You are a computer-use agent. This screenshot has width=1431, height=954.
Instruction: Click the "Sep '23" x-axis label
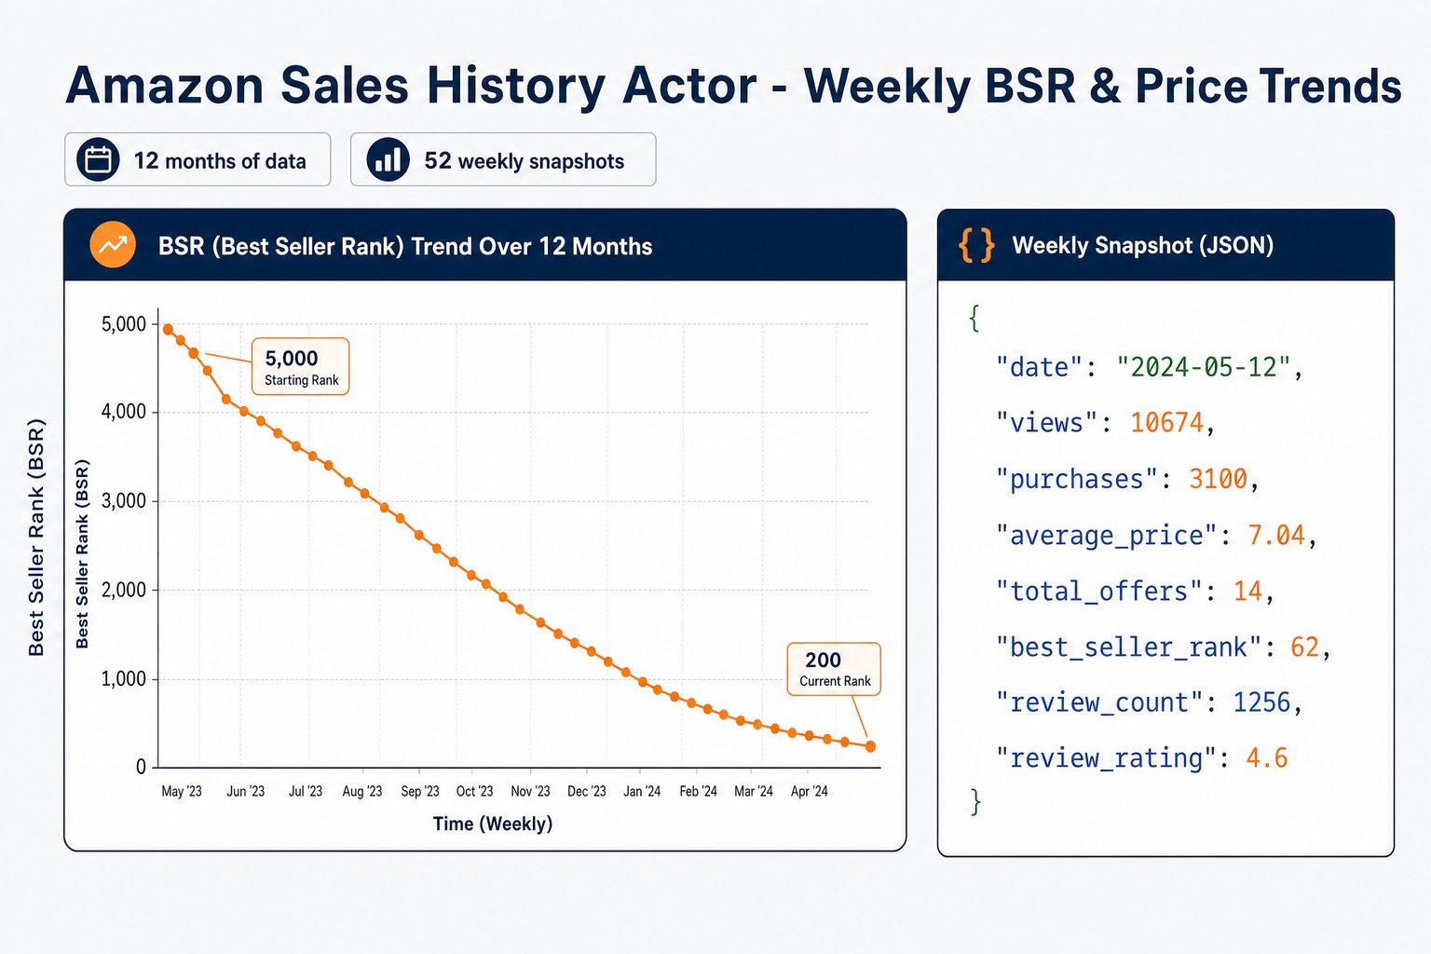(x=420, y=791)
